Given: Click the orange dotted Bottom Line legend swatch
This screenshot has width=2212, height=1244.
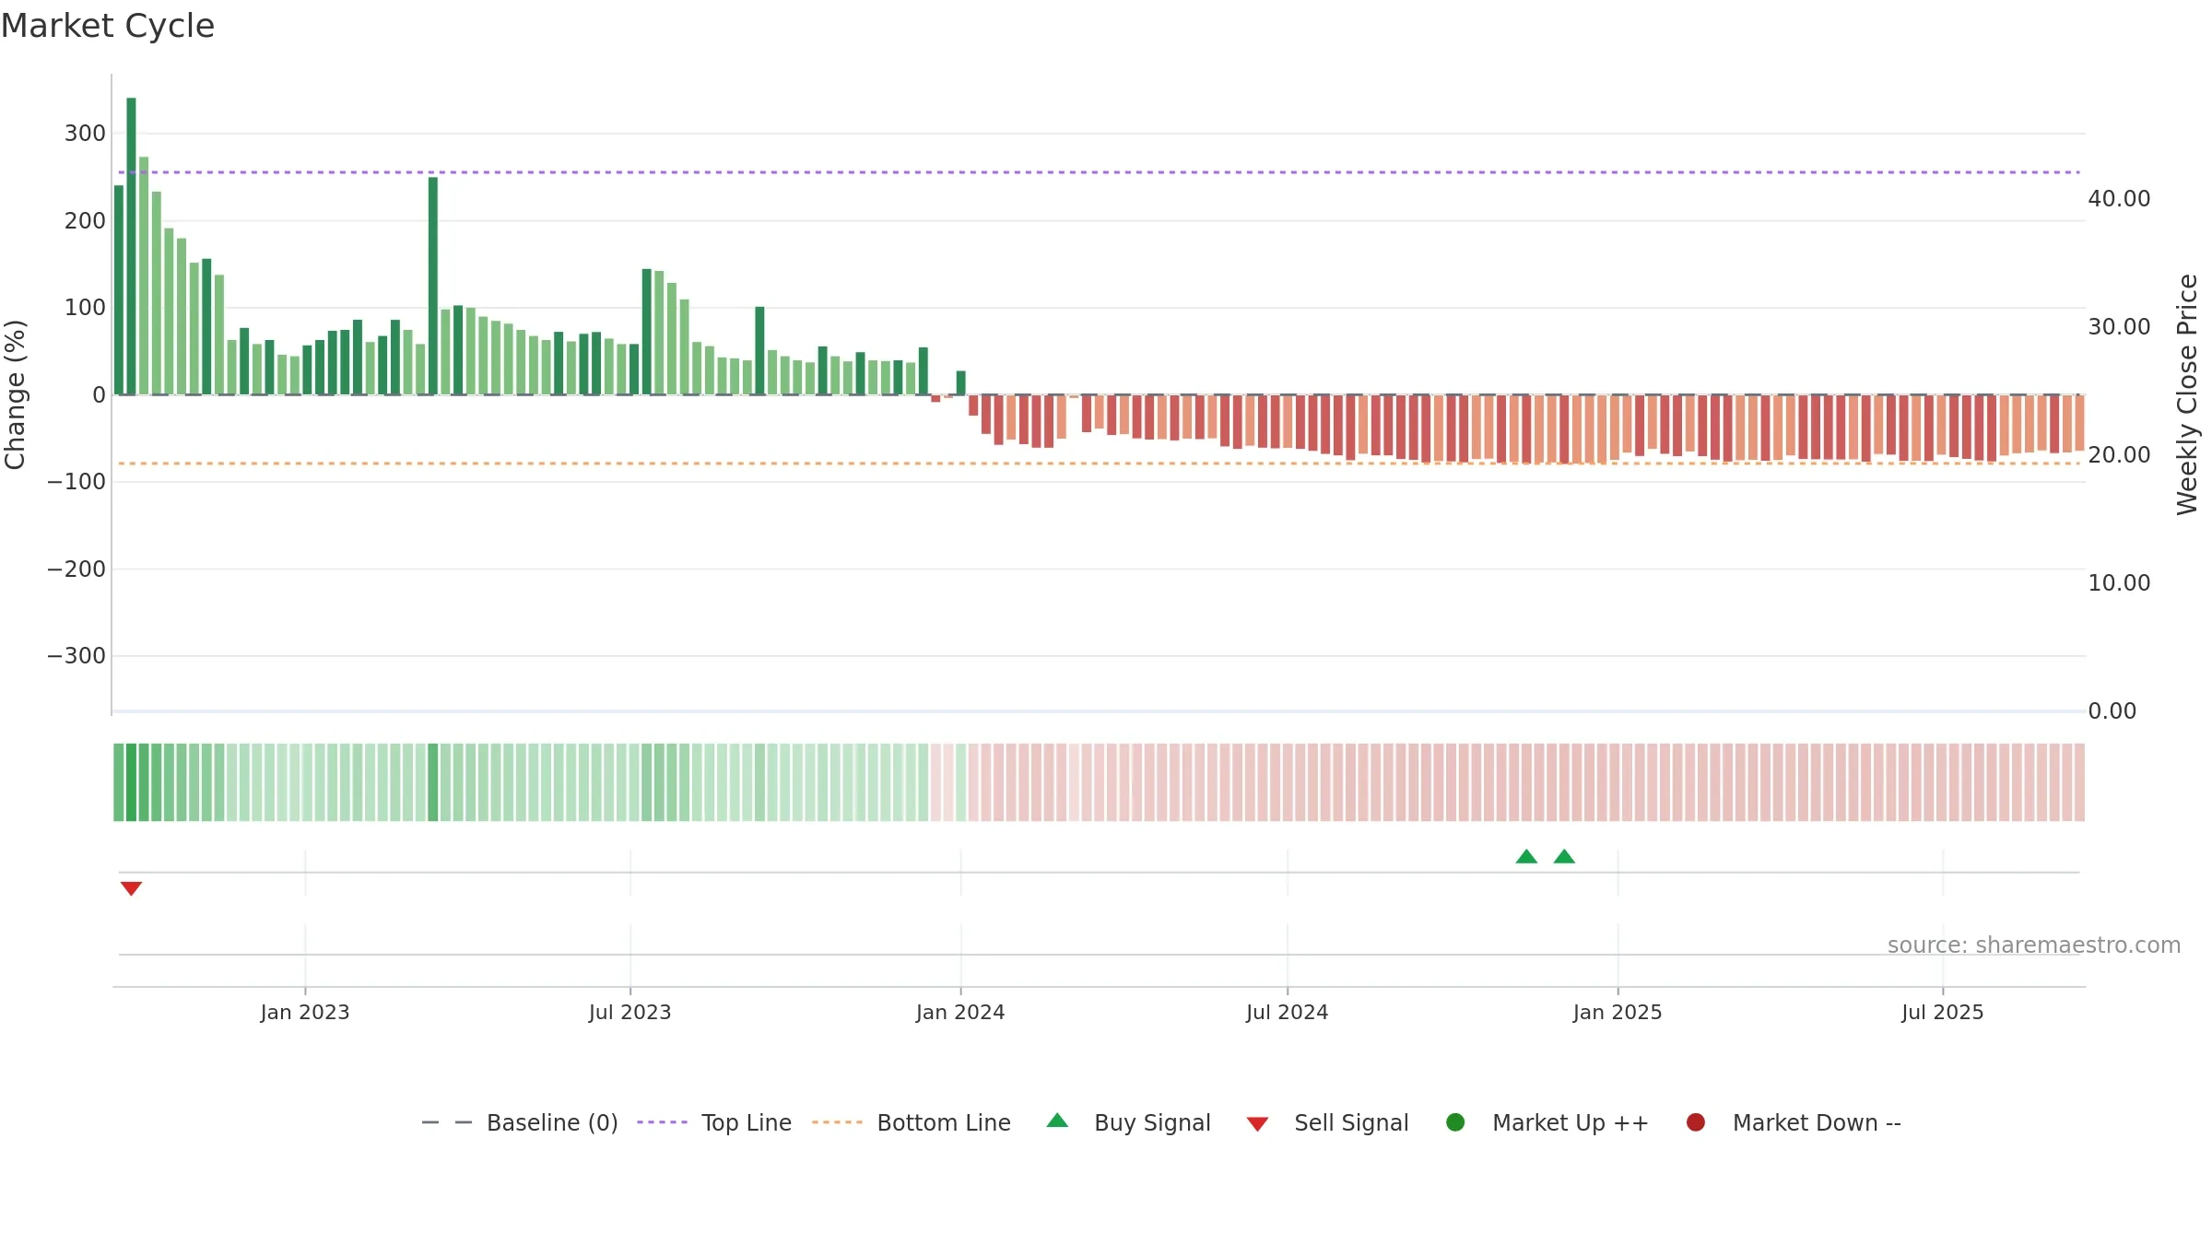Looking at the screenshot, I should (x=838, y=1122).
